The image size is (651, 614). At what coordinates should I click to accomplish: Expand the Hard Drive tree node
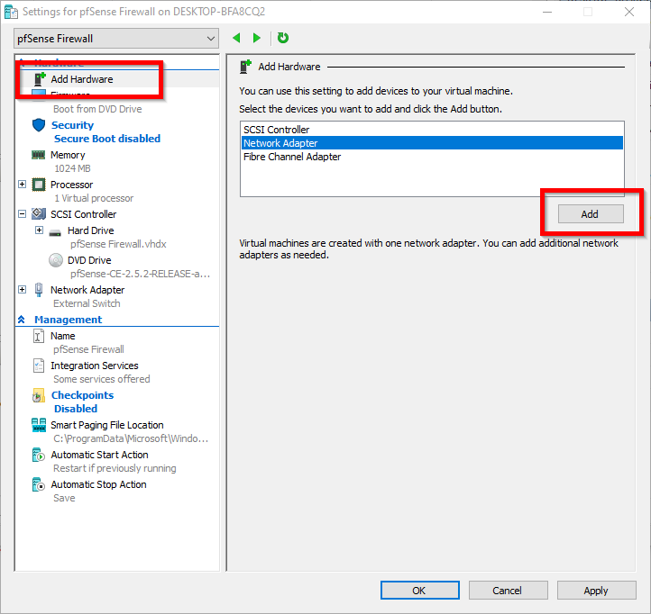click(39, 230)
